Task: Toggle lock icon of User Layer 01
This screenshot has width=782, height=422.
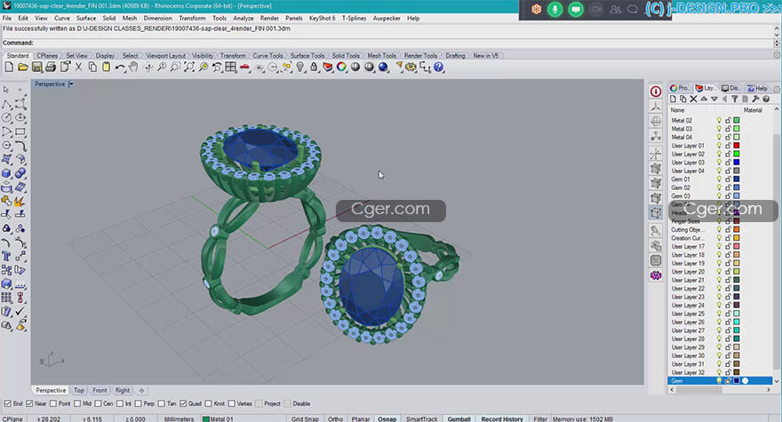Action: click(728, 146)
